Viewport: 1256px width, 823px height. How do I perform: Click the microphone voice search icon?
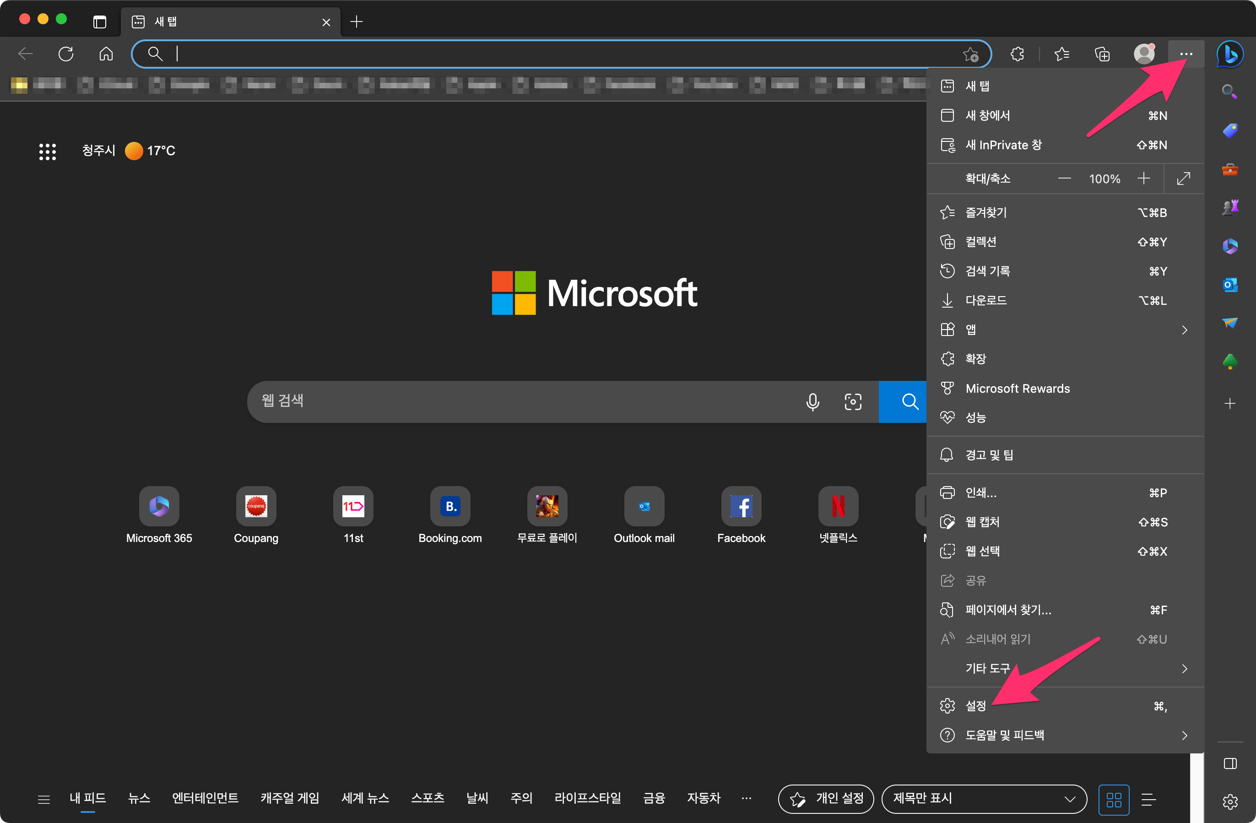coord(812,402)
